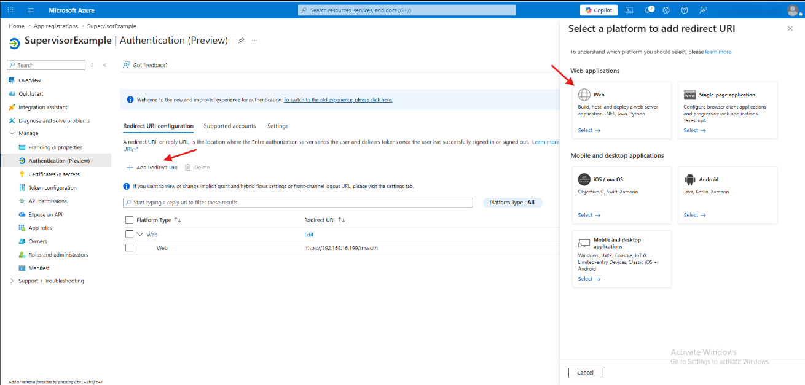
Task: Pin the SupervisorExample Authentication page
Action: coord(241,41)
